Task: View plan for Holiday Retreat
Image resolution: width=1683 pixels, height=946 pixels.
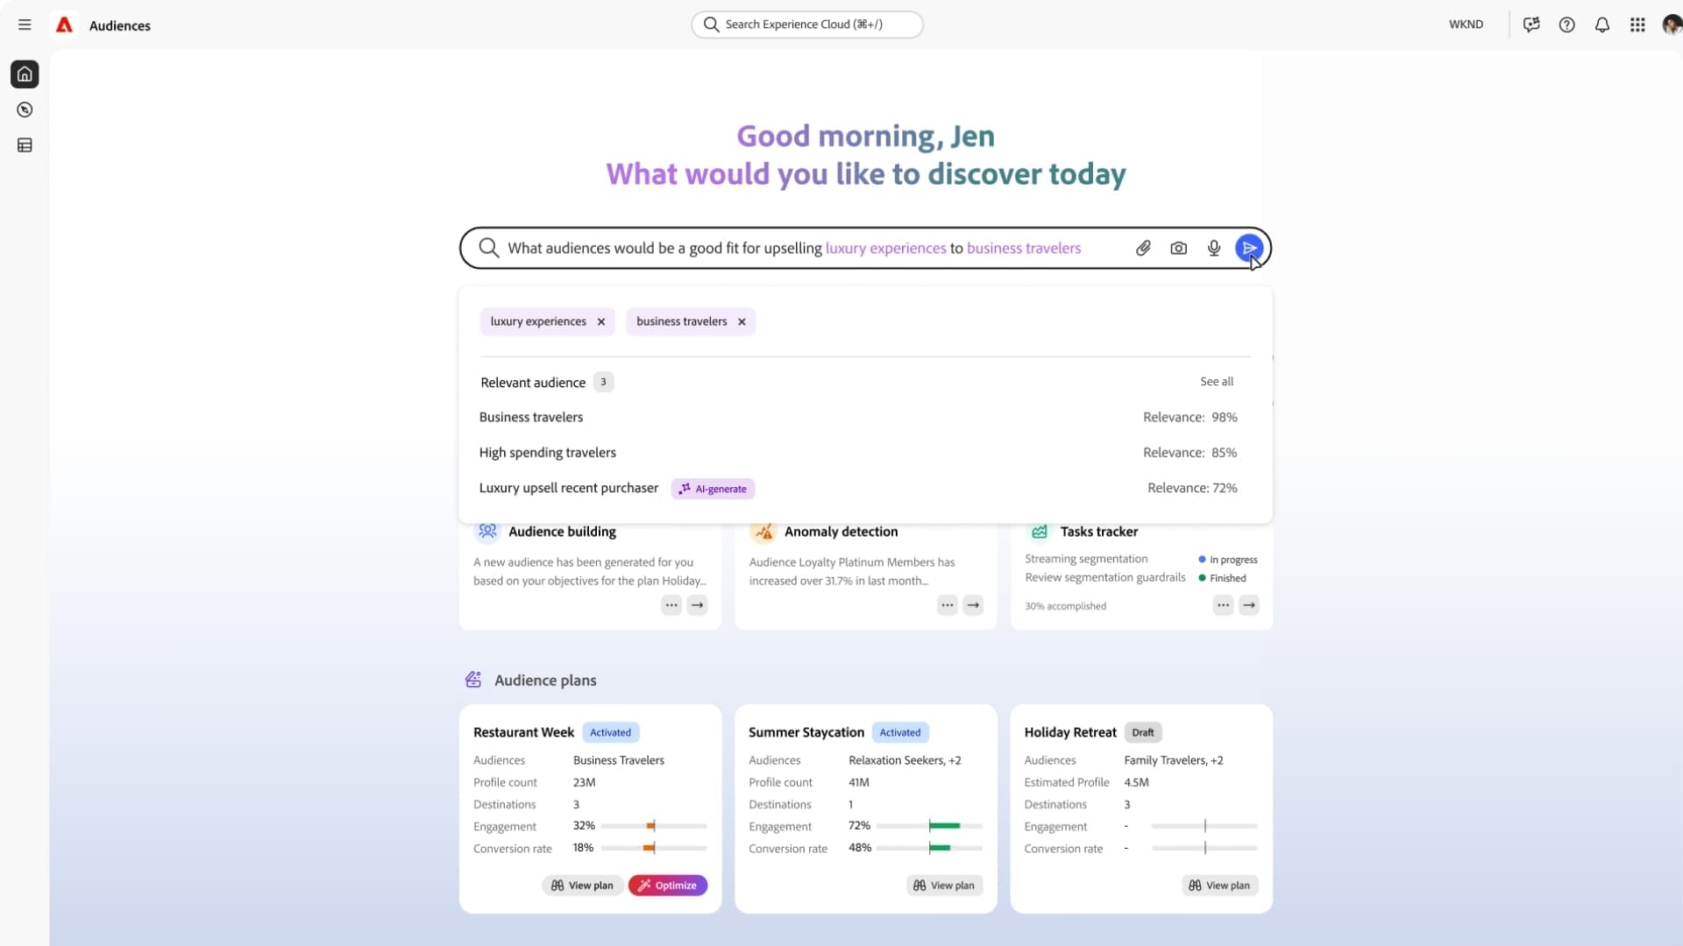Action: pos(1220,886)
